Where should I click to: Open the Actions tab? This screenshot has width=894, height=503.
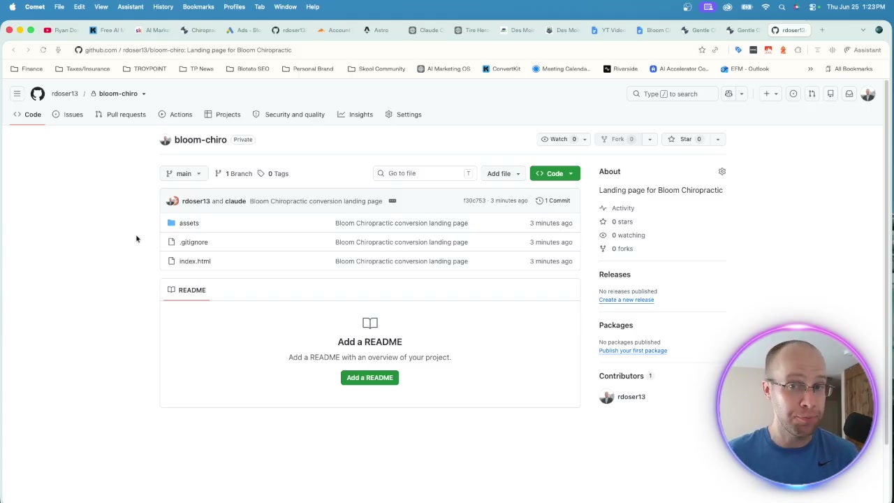[175, 115]
